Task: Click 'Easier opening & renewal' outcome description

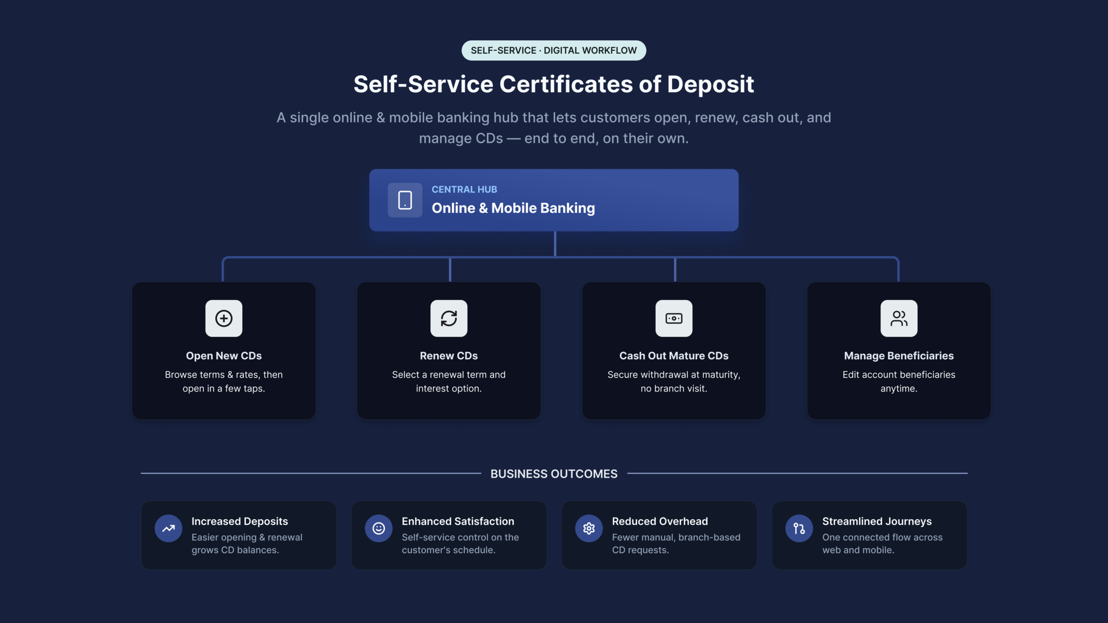Action: tap(247, 537)
